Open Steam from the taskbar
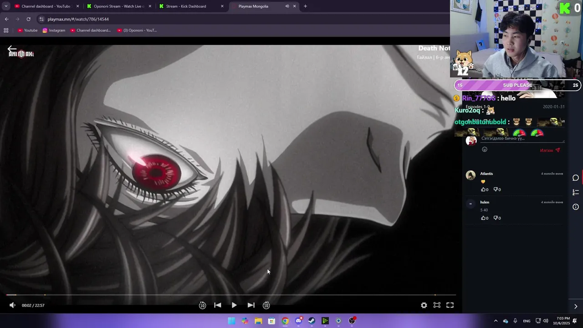The height and width of the screenshot is (328, 583). (312, 321)
